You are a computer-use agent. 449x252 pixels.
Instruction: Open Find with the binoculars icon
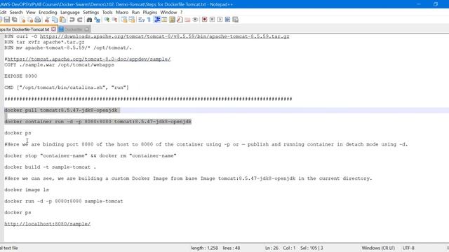[x=89, y=20]
